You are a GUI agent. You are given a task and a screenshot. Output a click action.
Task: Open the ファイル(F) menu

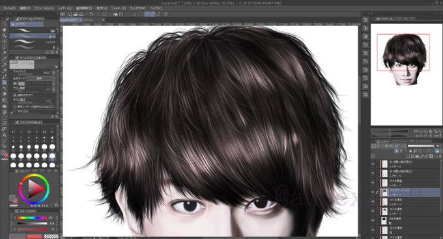tap(9, 8)
